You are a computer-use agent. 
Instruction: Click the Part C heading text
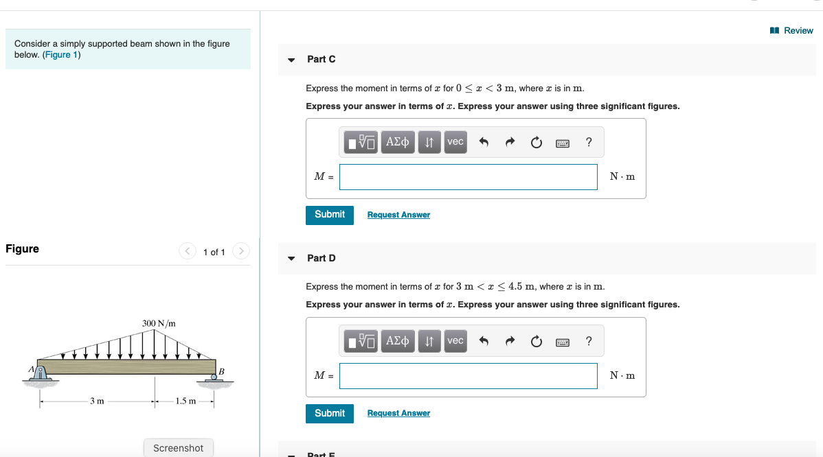(x=322, y=59)
